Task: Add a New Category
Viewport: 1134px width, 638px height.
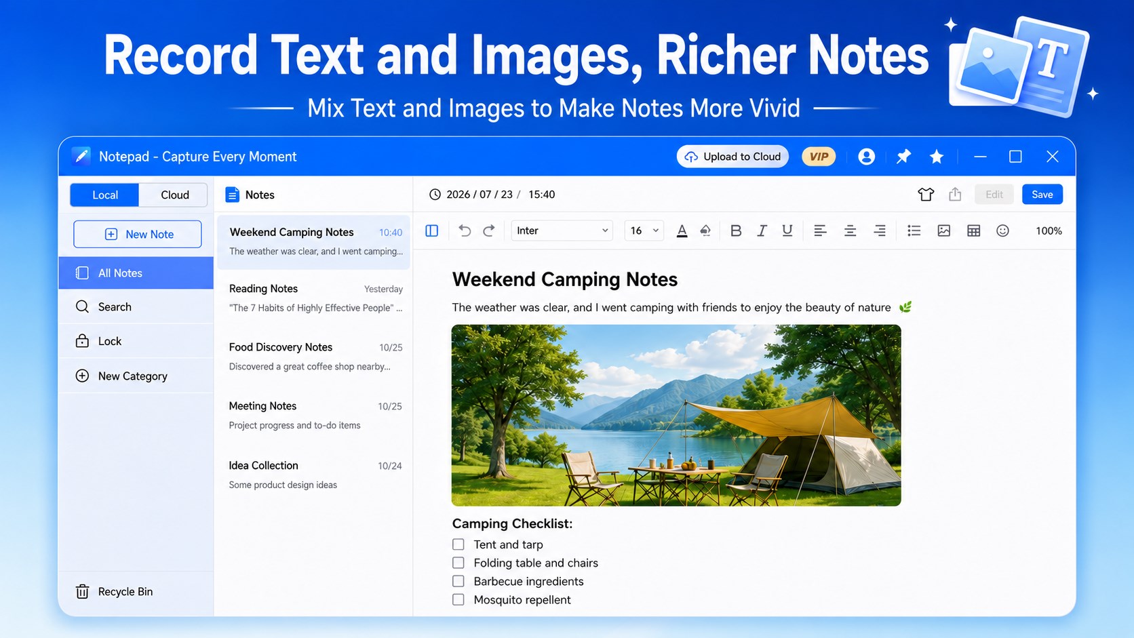Action: point(136,376)
